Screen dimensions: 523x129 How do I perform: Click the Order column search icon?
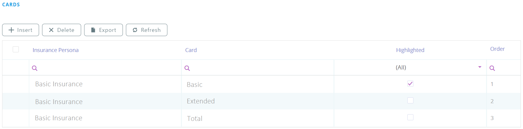492,68
